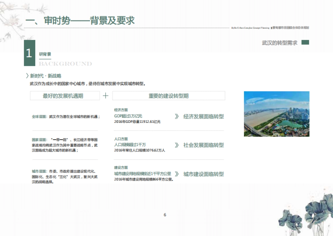Screen dimensions: 333x236
Task: Click the plus symbol between the two boxes
Action: 106,96
